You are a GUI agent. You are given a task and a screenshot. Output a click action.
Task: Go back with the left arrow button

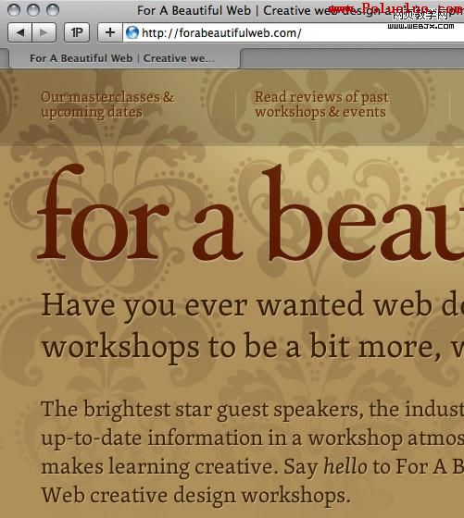click(x=19, y=32)
